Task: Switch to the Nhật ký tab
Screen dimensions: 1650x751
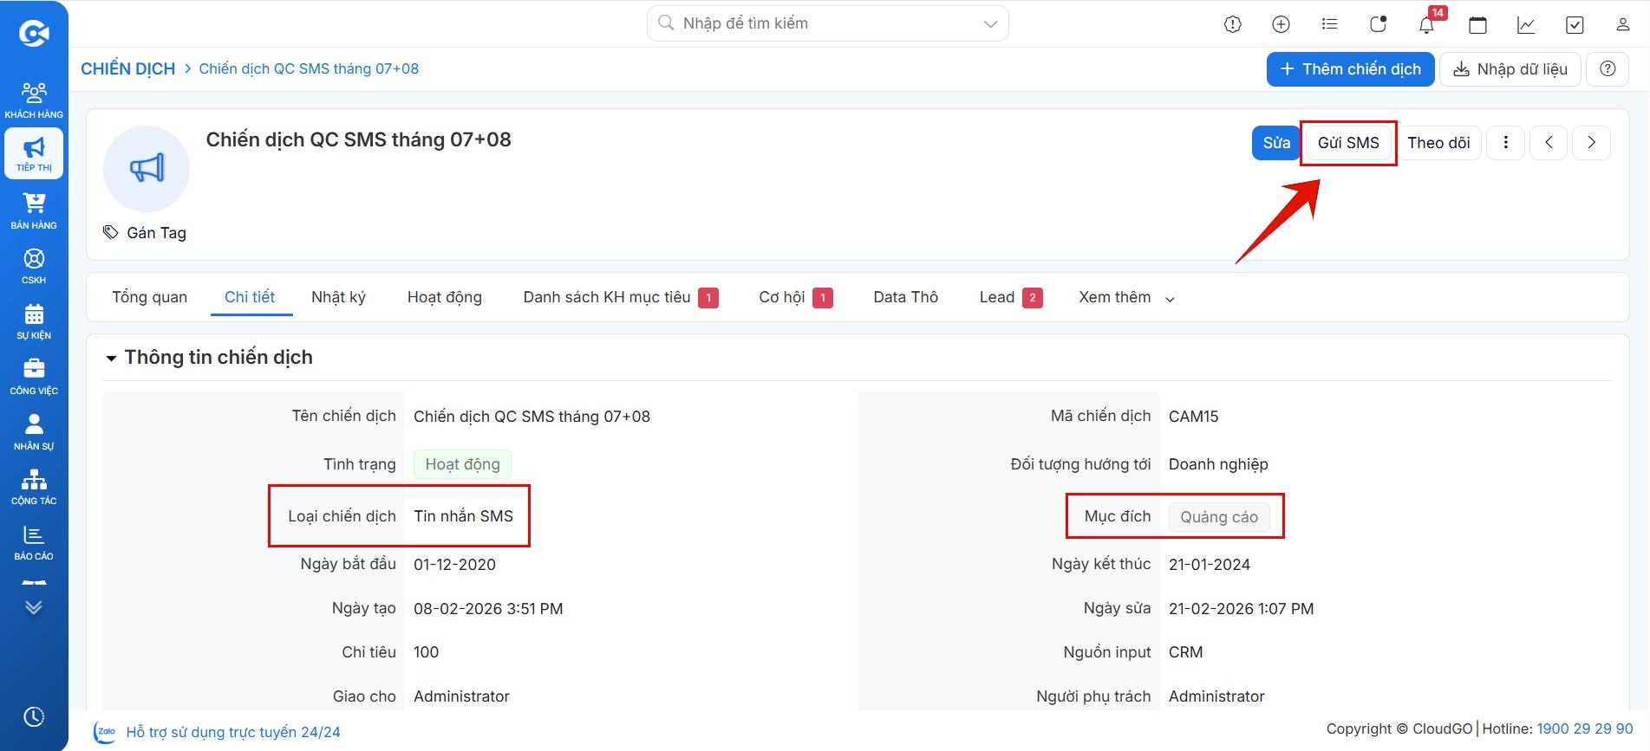Action: point(338,297)
